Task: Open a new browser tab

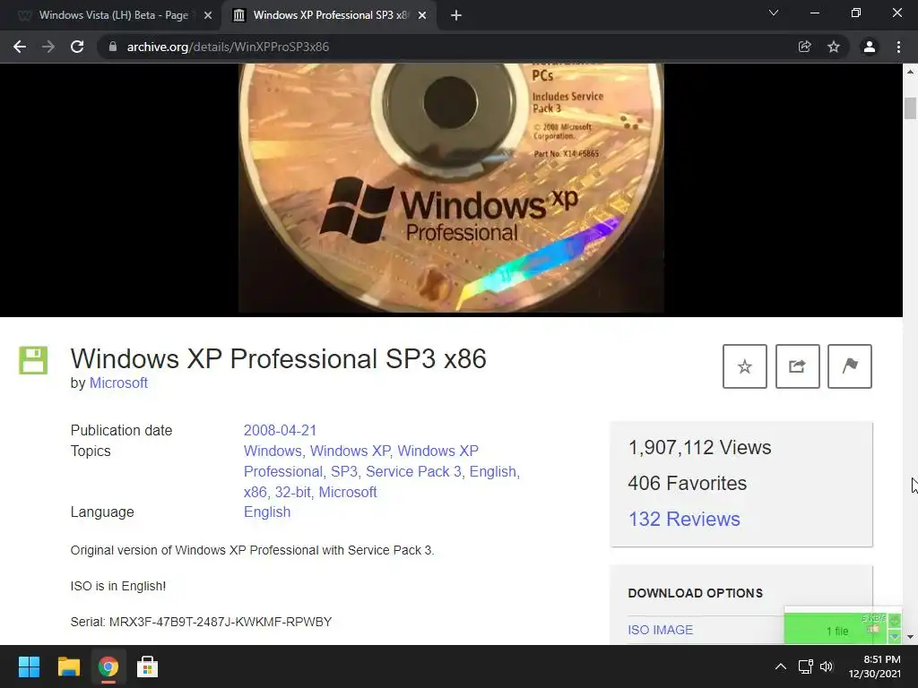Action: (456, 16)
